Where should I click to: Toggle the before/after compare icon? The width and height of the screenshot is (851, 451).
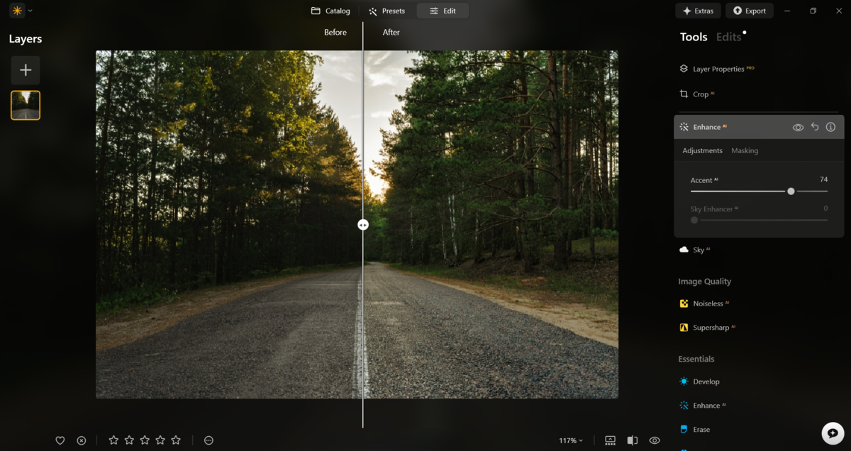[x=633, y=440]
